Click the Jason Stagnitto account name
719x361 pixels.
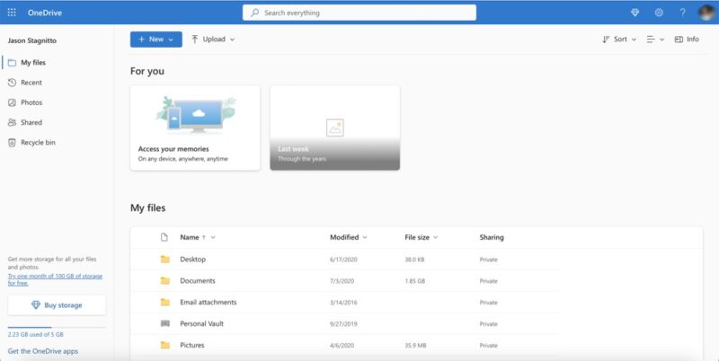(32, 40)
